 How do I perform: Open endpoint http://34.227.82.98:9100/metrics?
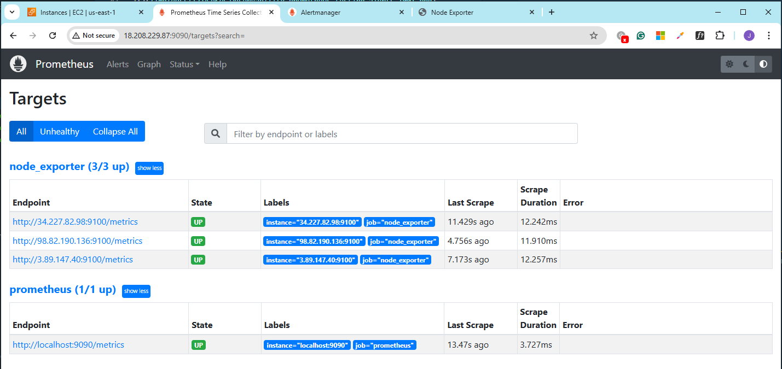76,222
